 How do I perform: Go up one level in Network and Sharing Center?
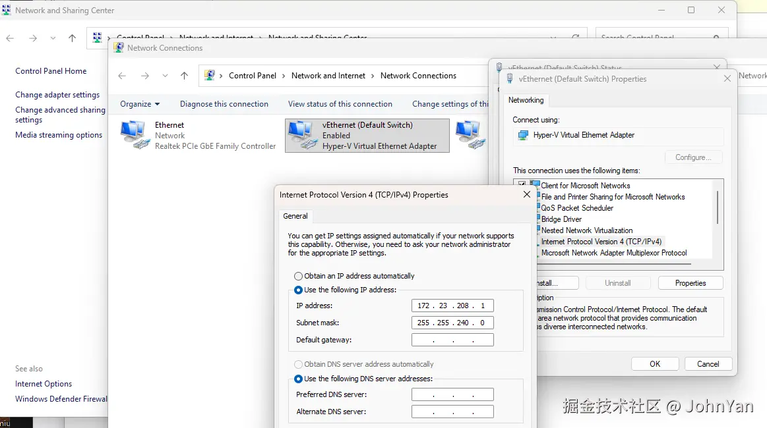point(73,38)
